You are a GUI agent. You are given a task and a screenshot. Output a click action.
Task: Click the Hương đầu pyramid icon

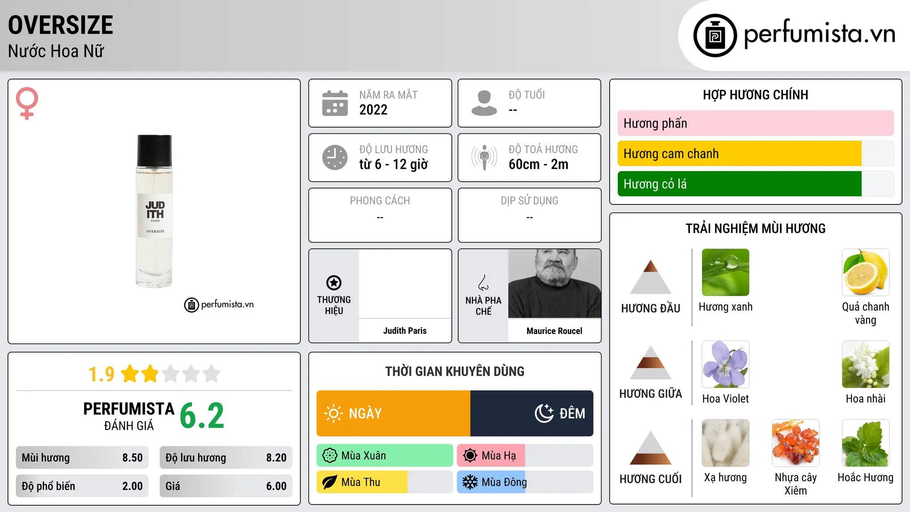coord(651,277)
